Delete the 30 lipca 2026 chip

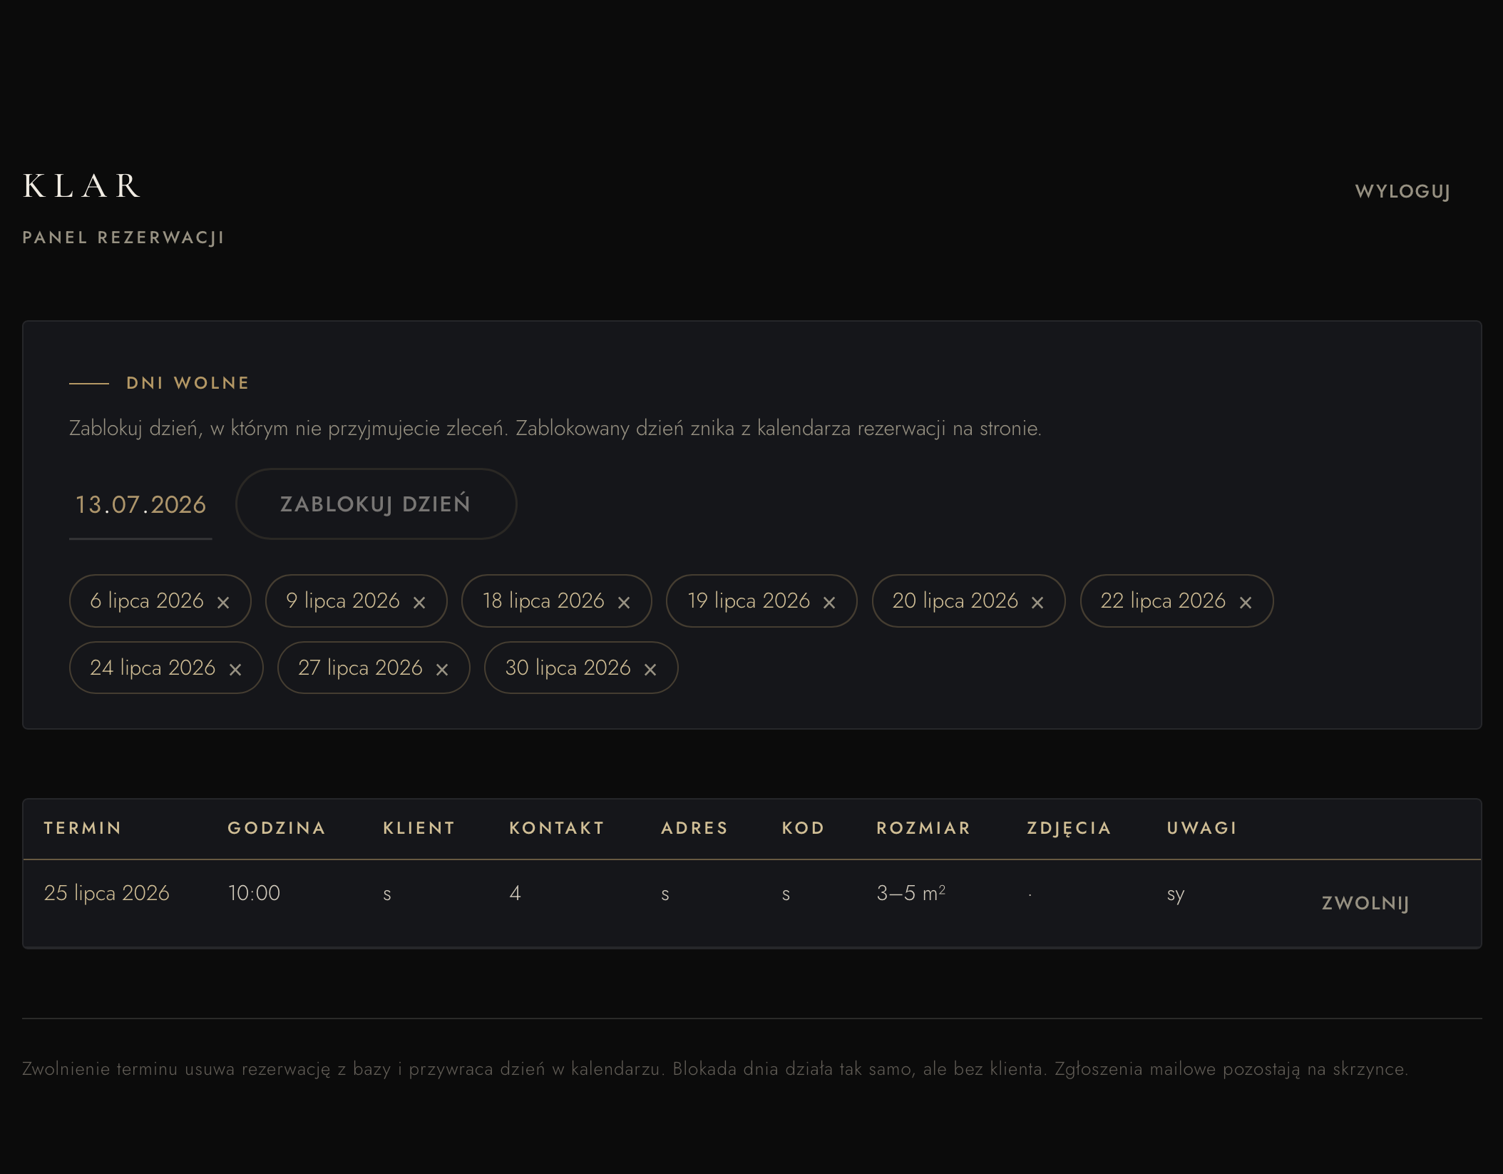[650, 670]
